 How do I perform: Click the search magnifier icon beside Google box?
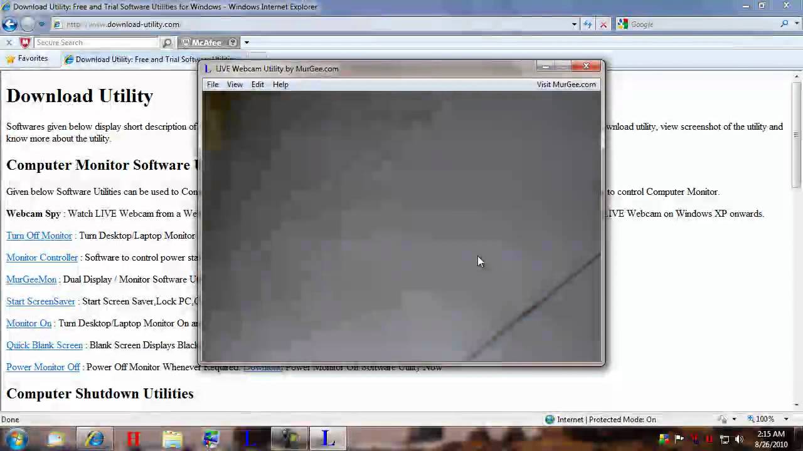784,24
